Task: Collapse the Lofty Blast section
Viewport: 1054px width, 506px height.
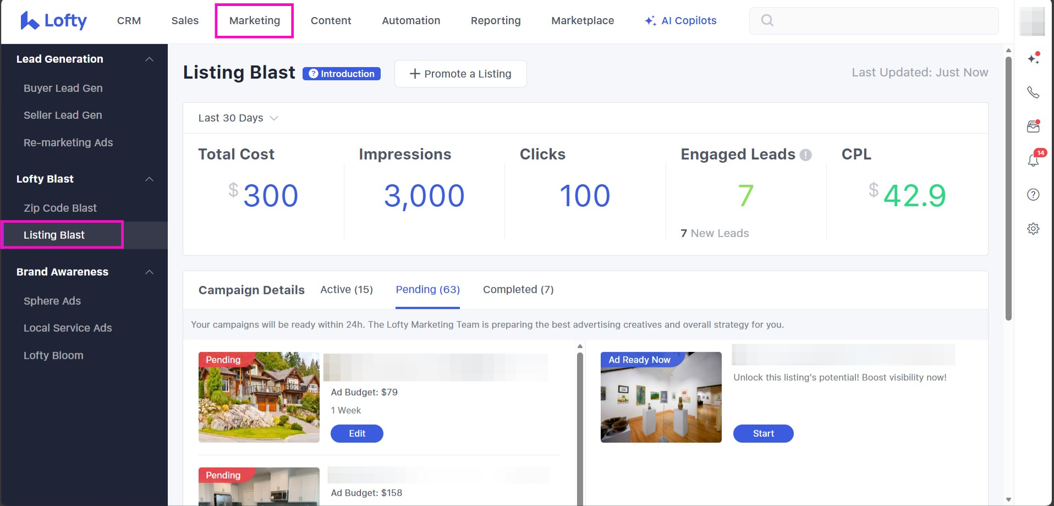Action: click(149, 179)
